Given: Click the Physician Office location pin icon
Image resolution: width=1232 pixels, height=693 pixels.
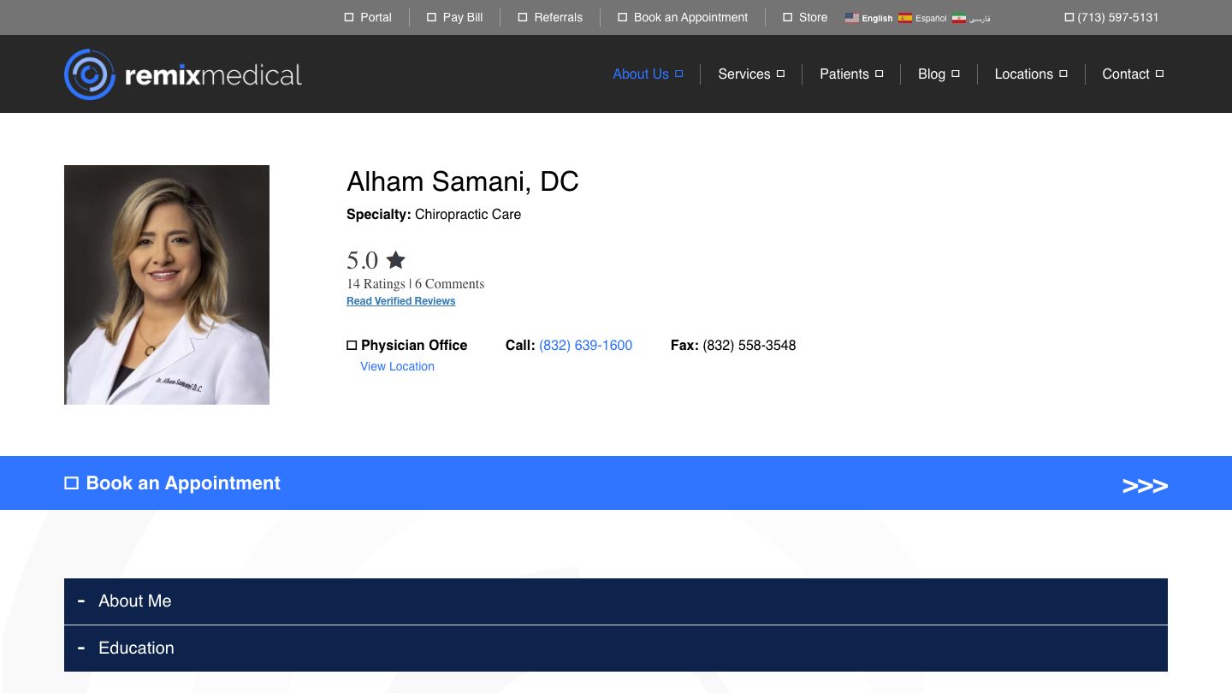Looking at the screenshot, I should (352, 345).
